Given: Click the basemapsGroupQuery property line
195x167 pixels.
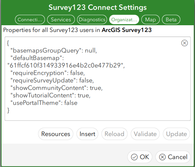Looking at the screenshot, I should coord(54,50).
